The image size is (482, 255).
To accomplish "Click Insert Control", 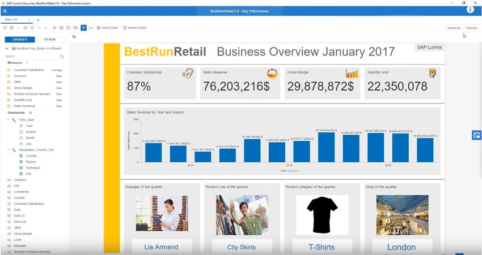I will pyautogui.click(x=134, y=28).
